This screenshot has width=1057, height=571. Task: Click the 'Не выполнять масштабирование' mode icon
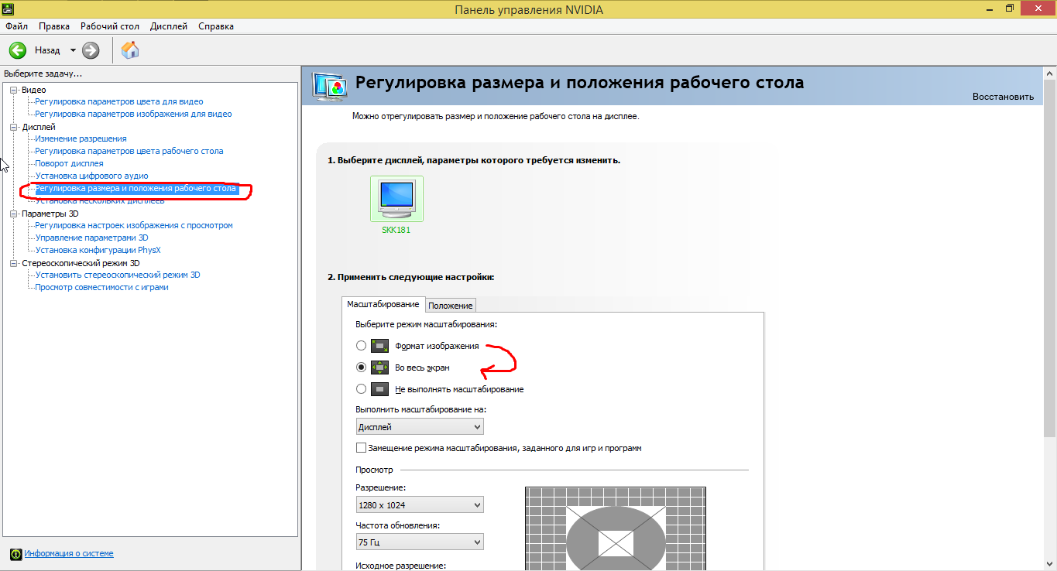click(379, 389)
